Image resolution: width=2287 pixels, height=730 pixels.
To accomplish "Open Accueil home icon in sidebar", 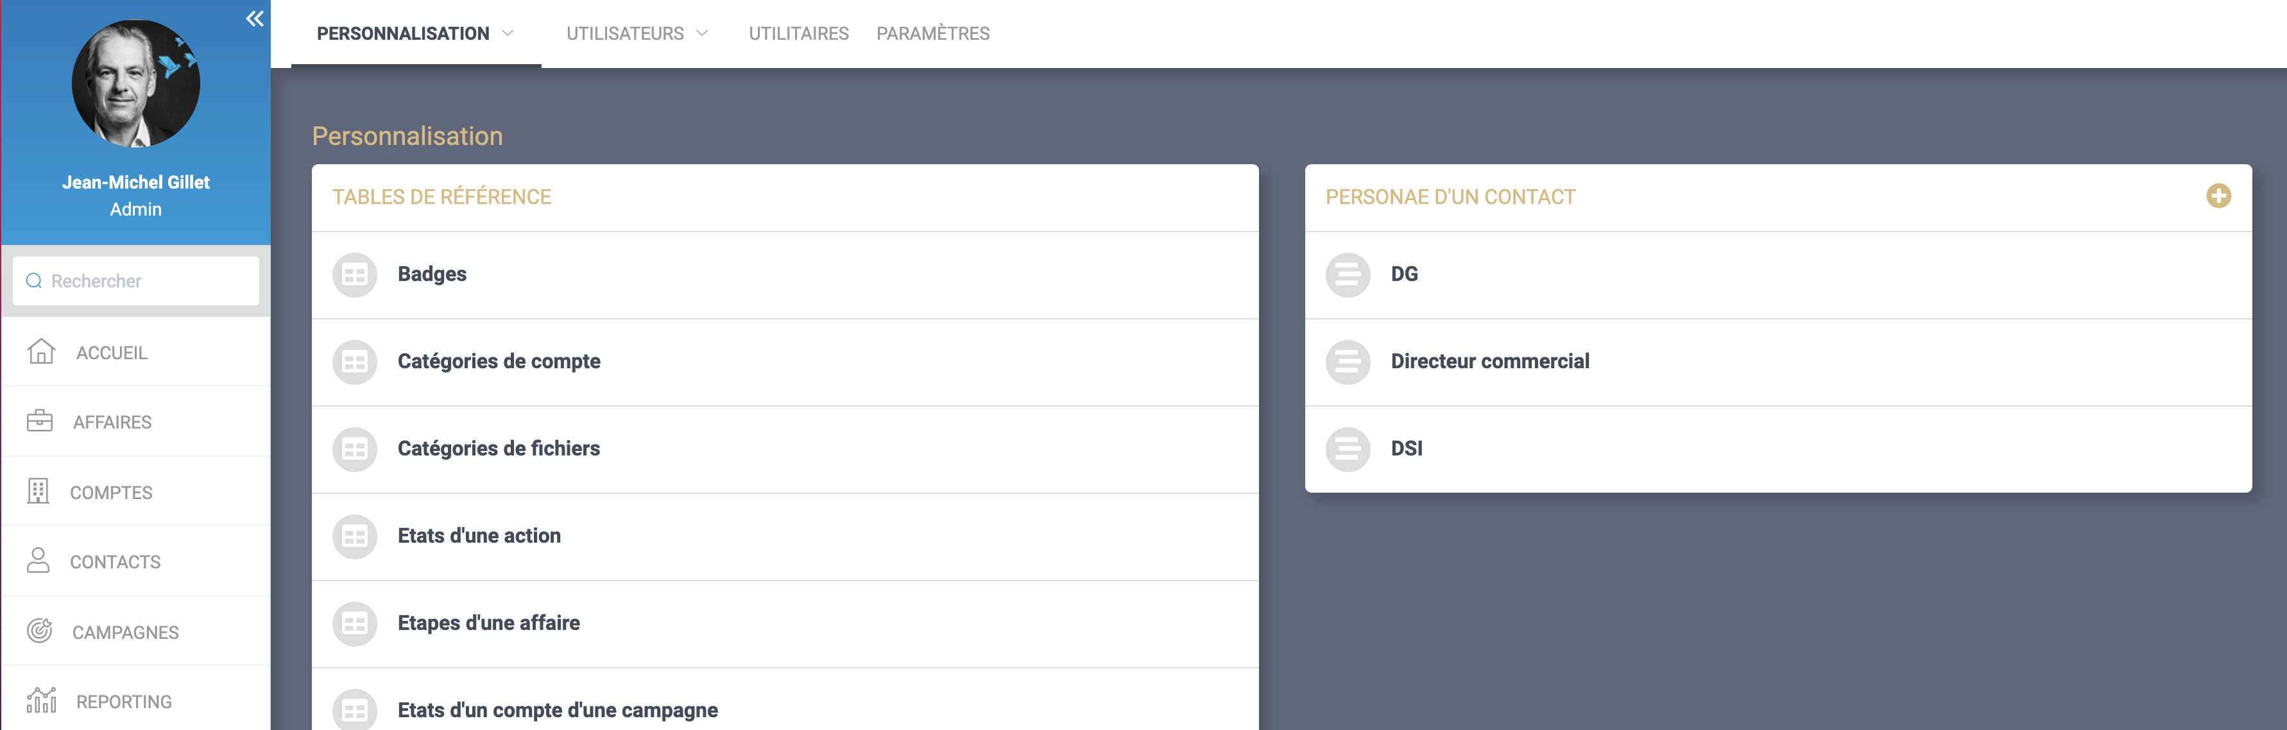I will (x=41, y=352).
